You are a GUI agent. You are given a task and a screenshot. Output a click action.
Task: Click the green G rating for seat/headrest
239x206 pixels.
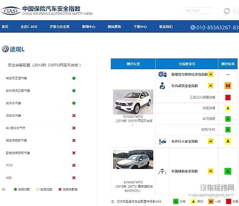pyautogui.click(x=228, y=130)
